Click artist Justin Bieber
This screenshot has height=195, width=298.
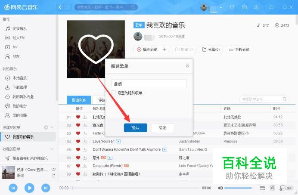pyautogui.click(x=189, y=141)
